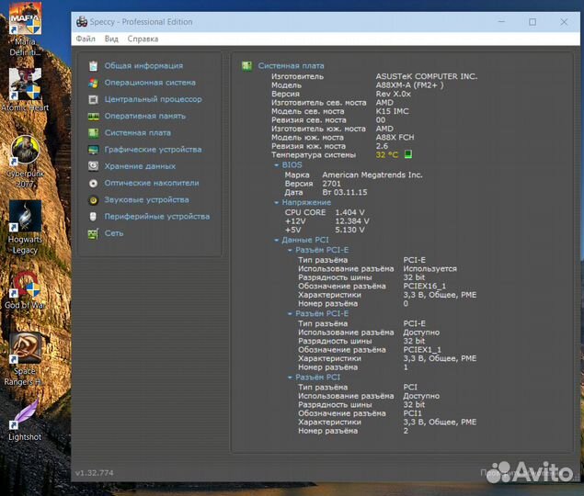Open the Space Rangers desktop shortcut

(x=26, y=359)
